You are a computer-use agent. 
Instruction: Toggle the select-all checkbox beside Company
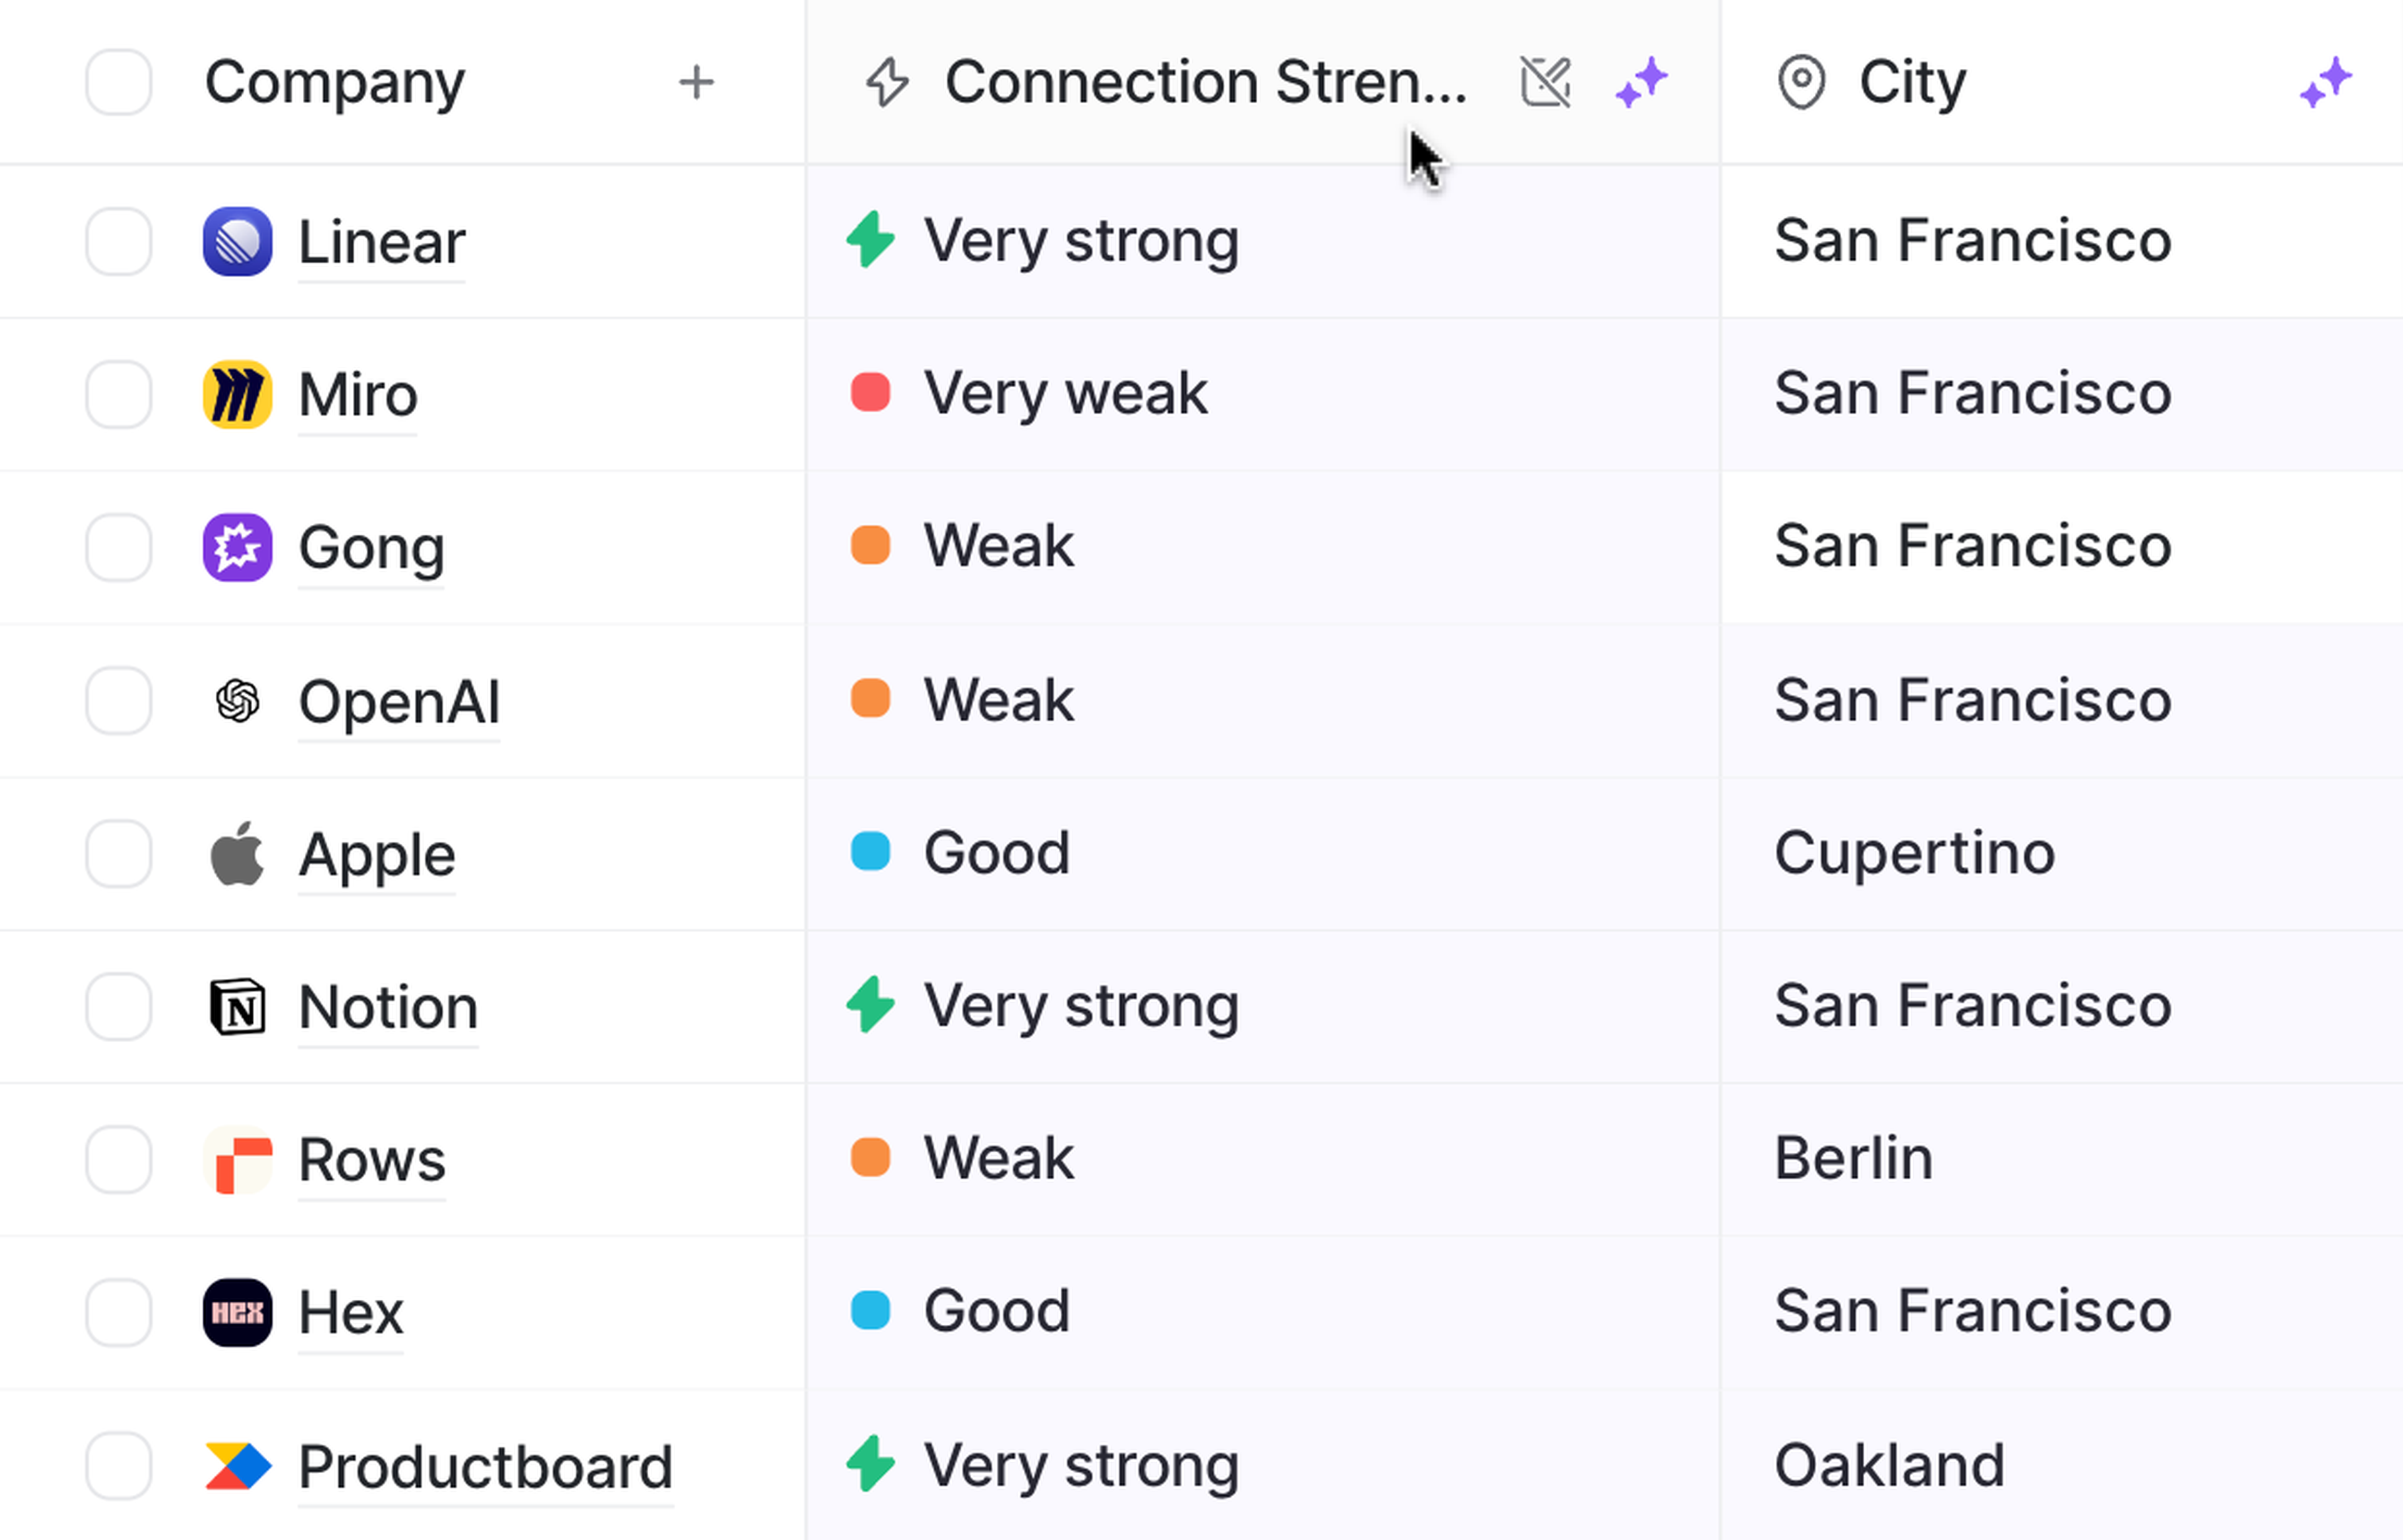click(x=119, y=82)
